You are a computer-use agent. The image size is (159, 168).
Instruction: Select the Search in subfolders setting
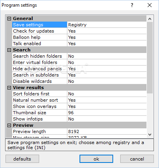tap(40, 75)
